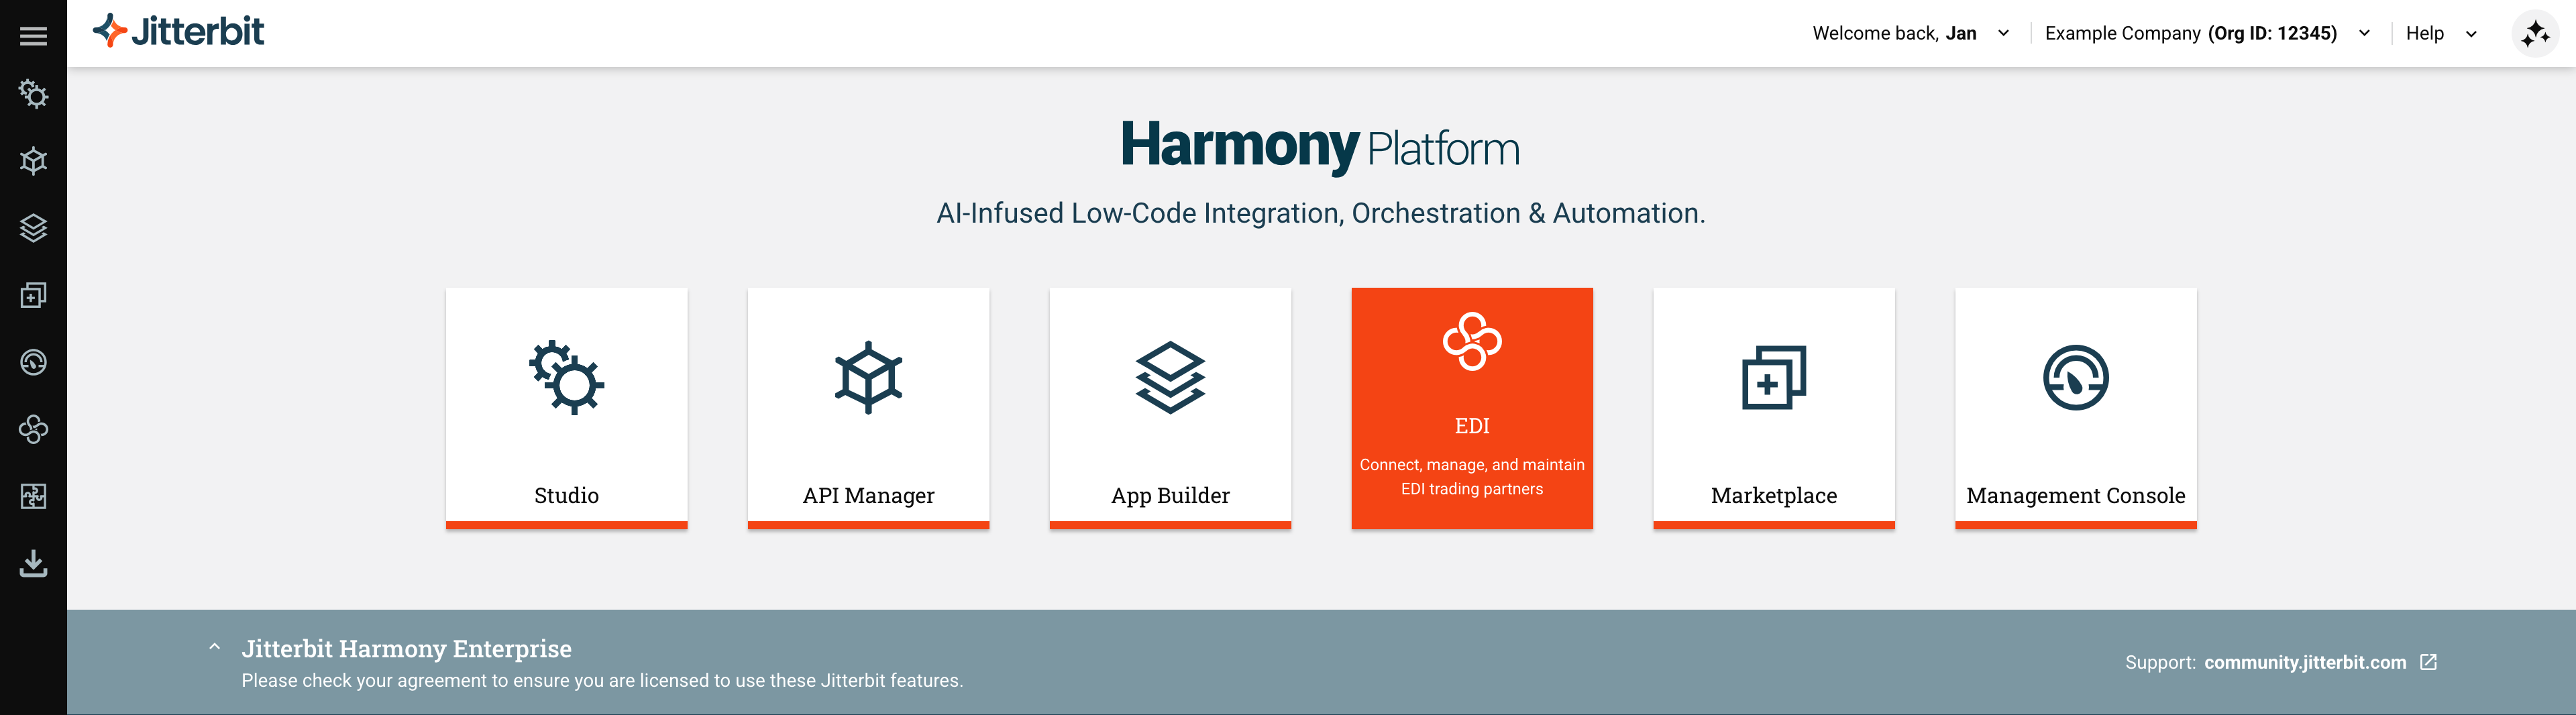Expand the Help menu

pos(2440,34)
